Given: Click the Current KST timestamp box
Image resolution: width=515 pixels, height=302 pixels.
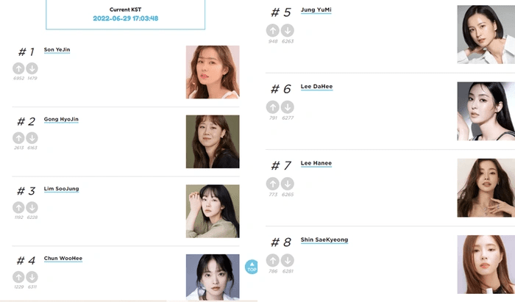Looking at the screenshot, I should click(126, 14).
